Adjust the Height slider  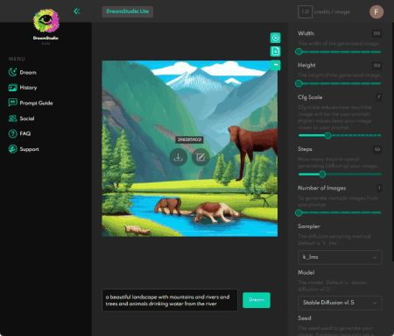coord(340,83)
